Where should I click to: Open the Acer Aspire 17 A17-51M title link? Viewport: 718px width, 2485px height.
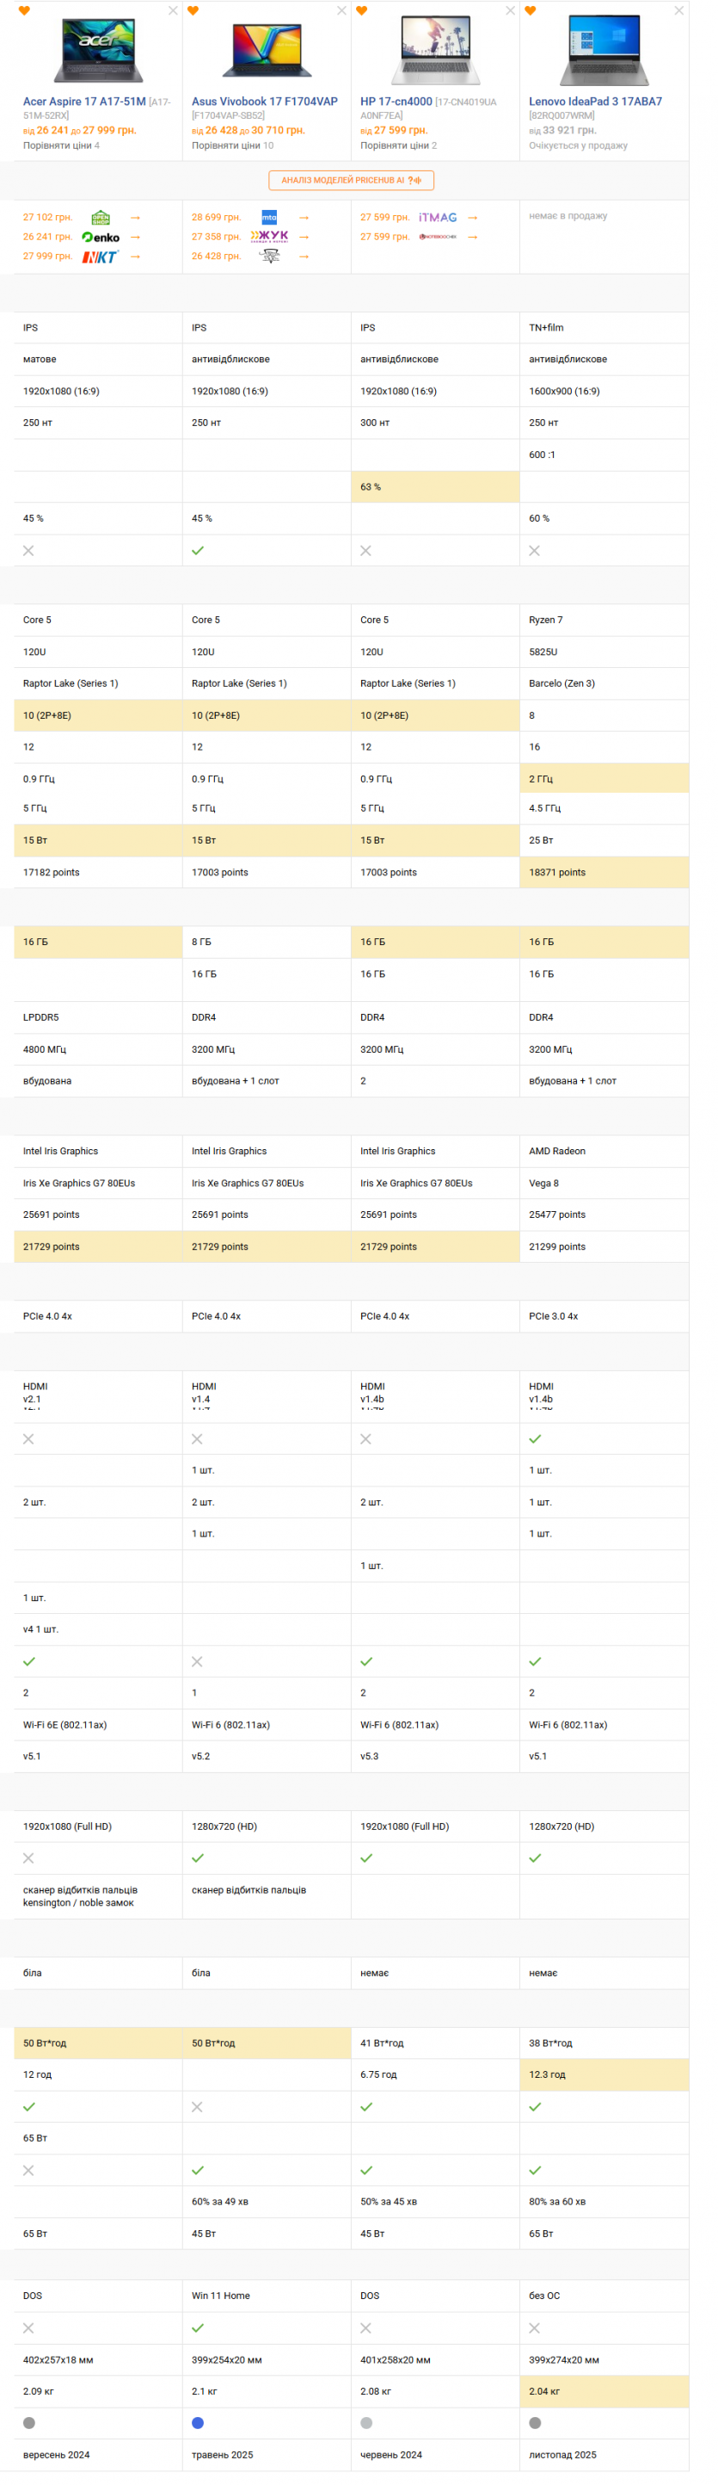click(84, 102)
